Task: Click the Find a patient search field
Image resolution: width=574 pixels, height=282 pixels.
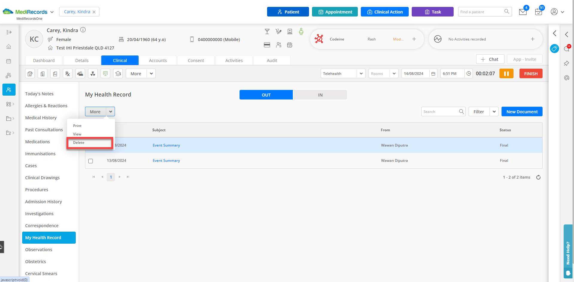Action: point(481,12)
